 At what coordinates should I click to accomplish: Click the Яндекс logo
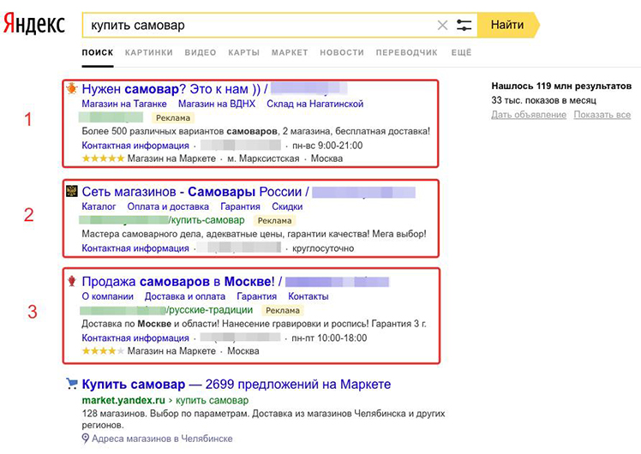pos(34,24)
